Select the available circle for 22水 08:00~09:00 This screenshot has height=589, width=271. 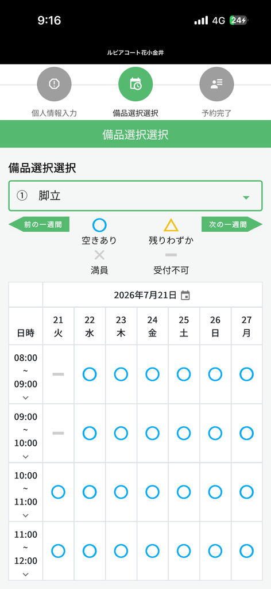click(90, 374)
